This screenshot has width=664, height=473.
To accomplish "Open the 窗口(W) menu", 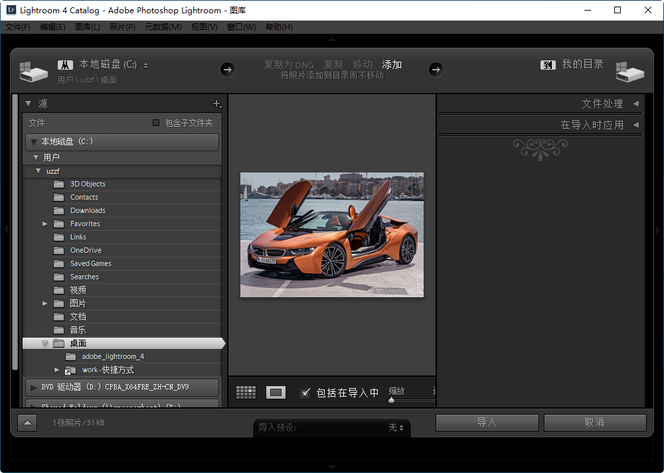I will click(x=242, y=27).
